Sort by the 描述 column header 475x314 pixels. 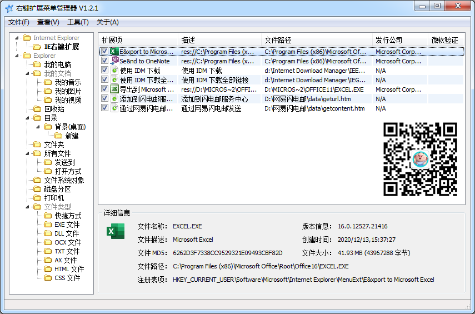click(x=219, y=40)
